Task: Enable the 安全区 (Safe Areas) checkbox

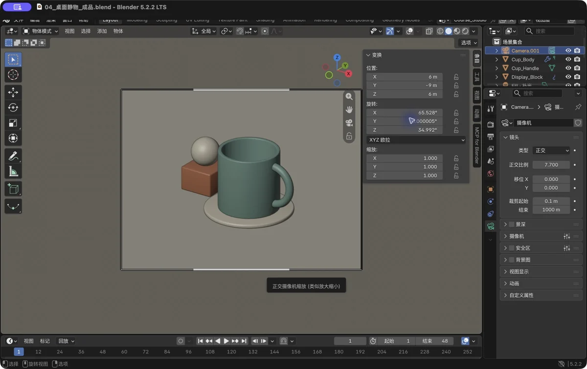Action: tap(512, 248)
